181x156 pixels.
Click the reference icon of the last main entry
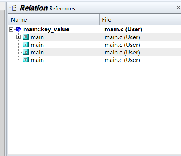pyautogui.click(x=26, y=60)
